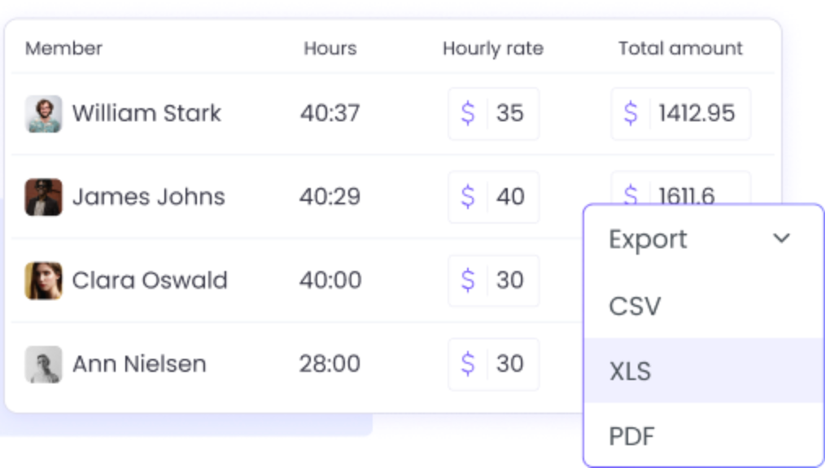Click the Member column header
Image resolution: width=830 pixels, height=472 pixels.
coord(63,49)
